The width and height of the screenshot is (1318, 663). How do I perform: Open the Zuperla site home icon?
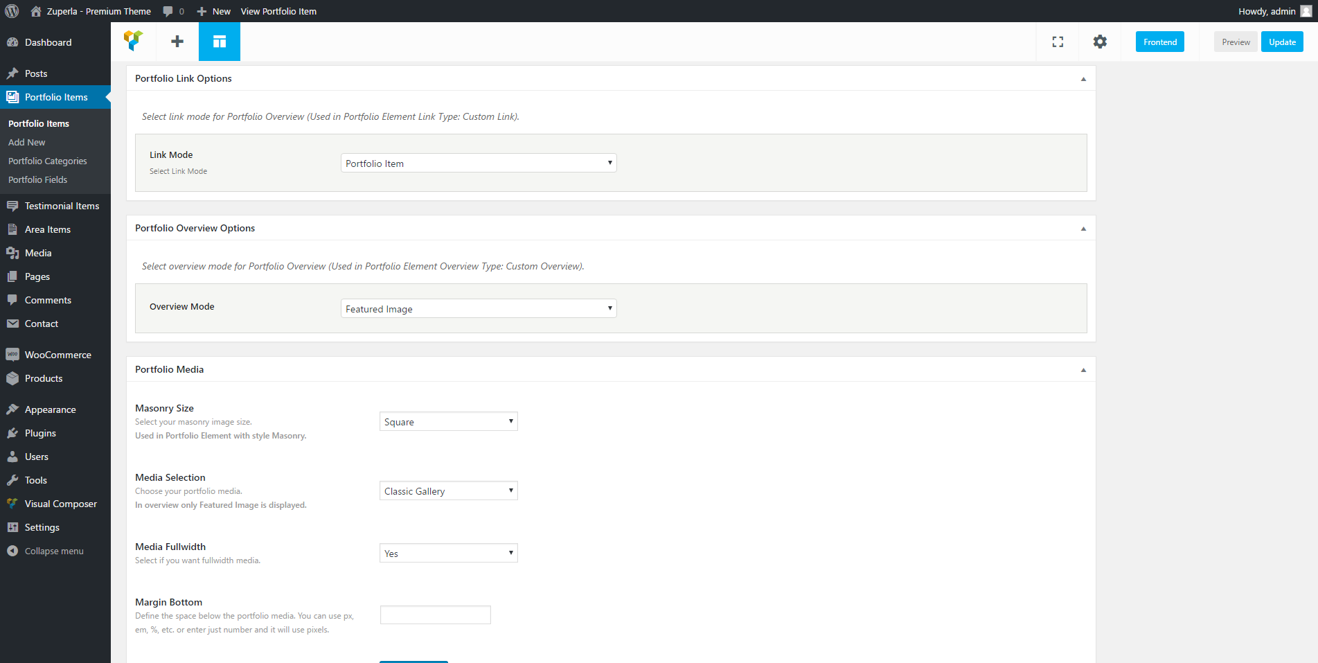(x=36, y=11)
